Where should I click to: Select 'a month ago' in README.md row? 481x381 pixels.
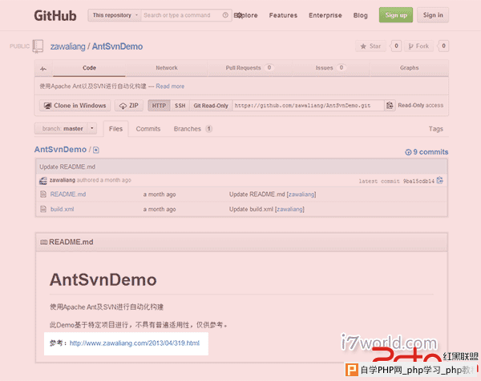point(160,195)
